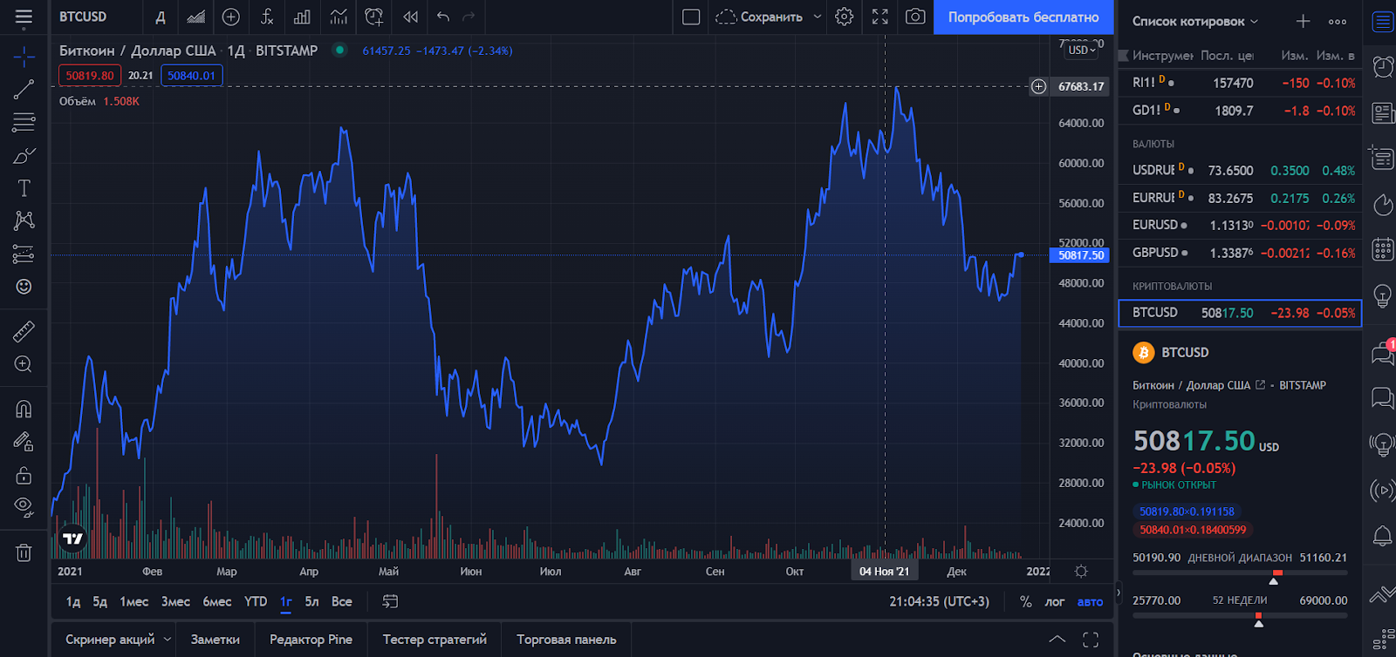Open the time axis settings gear

(1081, 572)
